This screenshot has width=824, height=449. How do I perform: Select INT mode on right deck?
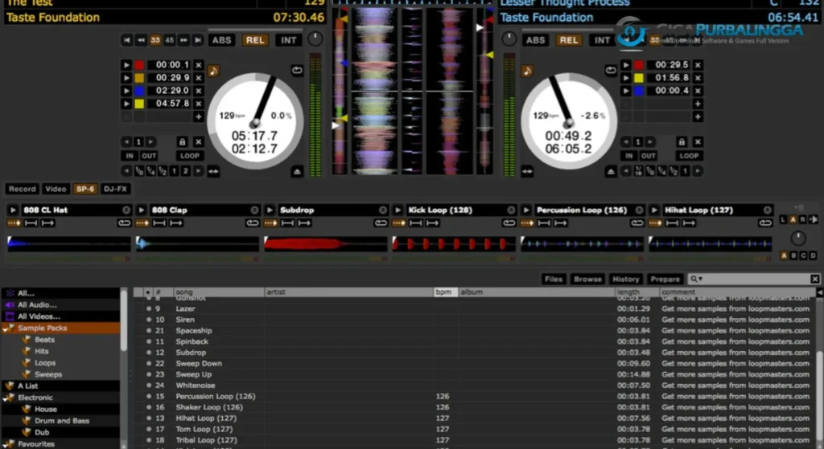click(602, 40)
